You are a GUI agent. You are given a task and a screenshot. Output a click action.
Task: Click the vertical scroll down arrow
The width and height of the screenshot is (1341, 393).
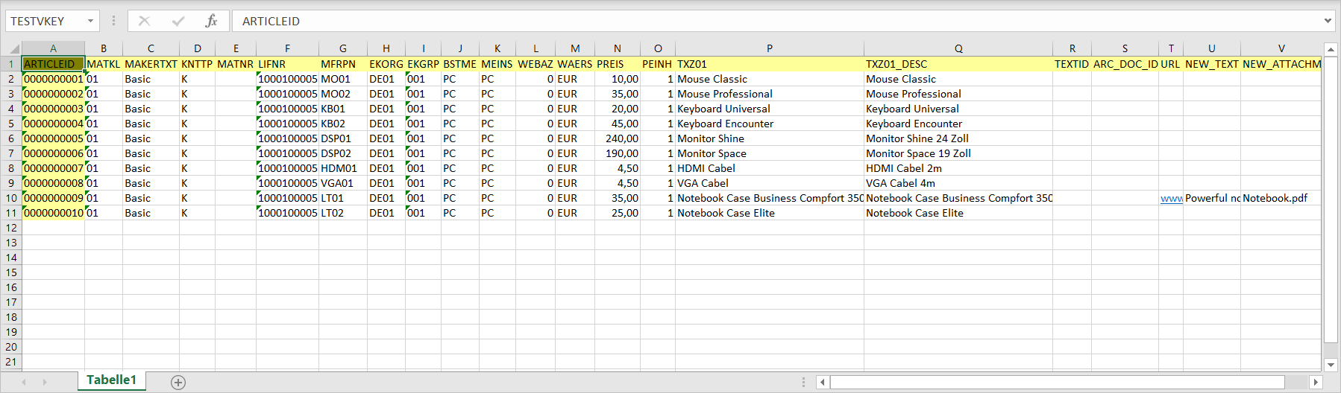[x=1331, y=364]
